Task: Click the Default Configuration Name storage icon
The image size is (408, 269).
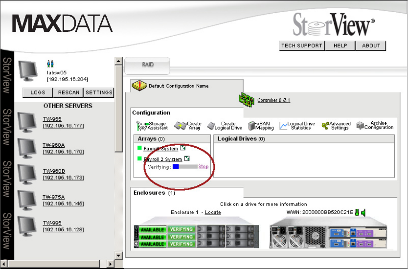Action: [x=139, y=86]
